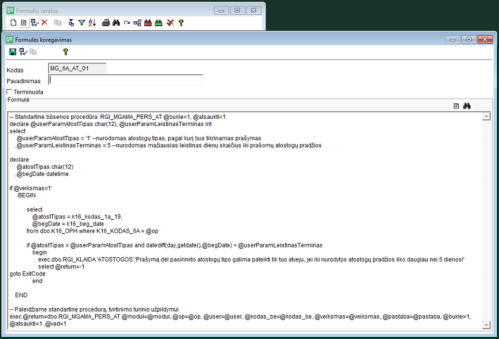
Task: Click the new blank document icon in Formulių sąrašas
Action: pyautogui.click(x=13, y=23)
